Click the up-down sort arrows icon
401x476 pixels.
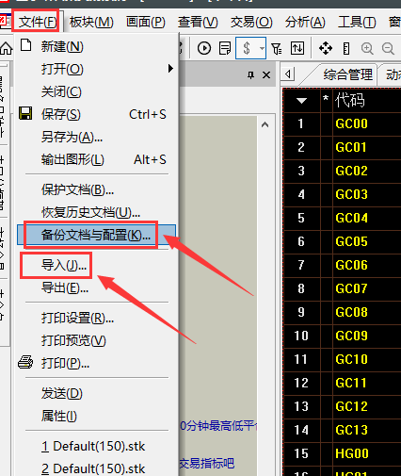[297, 48]
